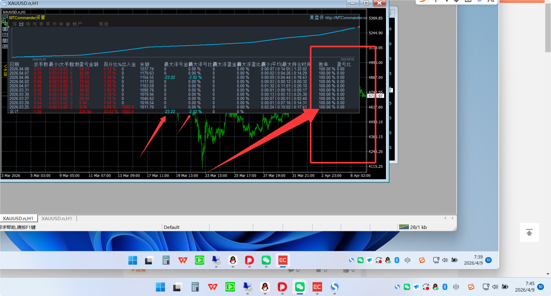Switch to the inactive XAUUSD.n,H1 chart tab
551x296 pixels.
(x=57, y=218)
